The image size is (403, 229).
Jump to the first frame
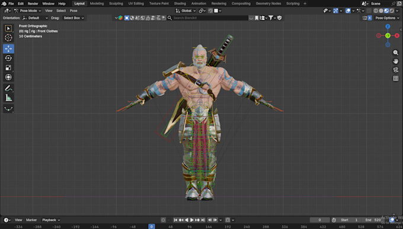[x=175, y=220]
